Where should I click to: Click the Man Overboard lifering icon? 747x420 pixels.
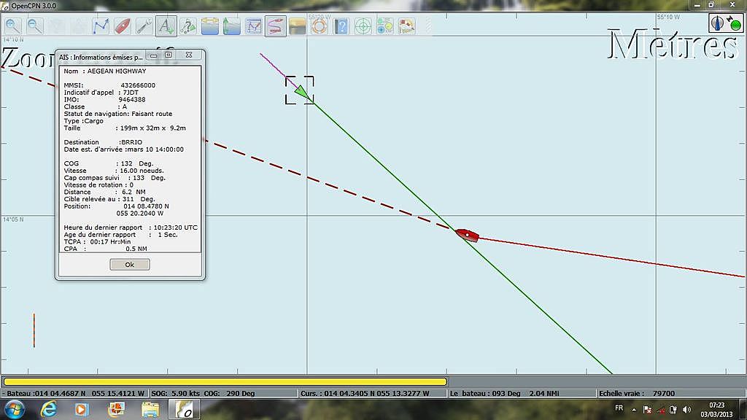click(320, 26)
